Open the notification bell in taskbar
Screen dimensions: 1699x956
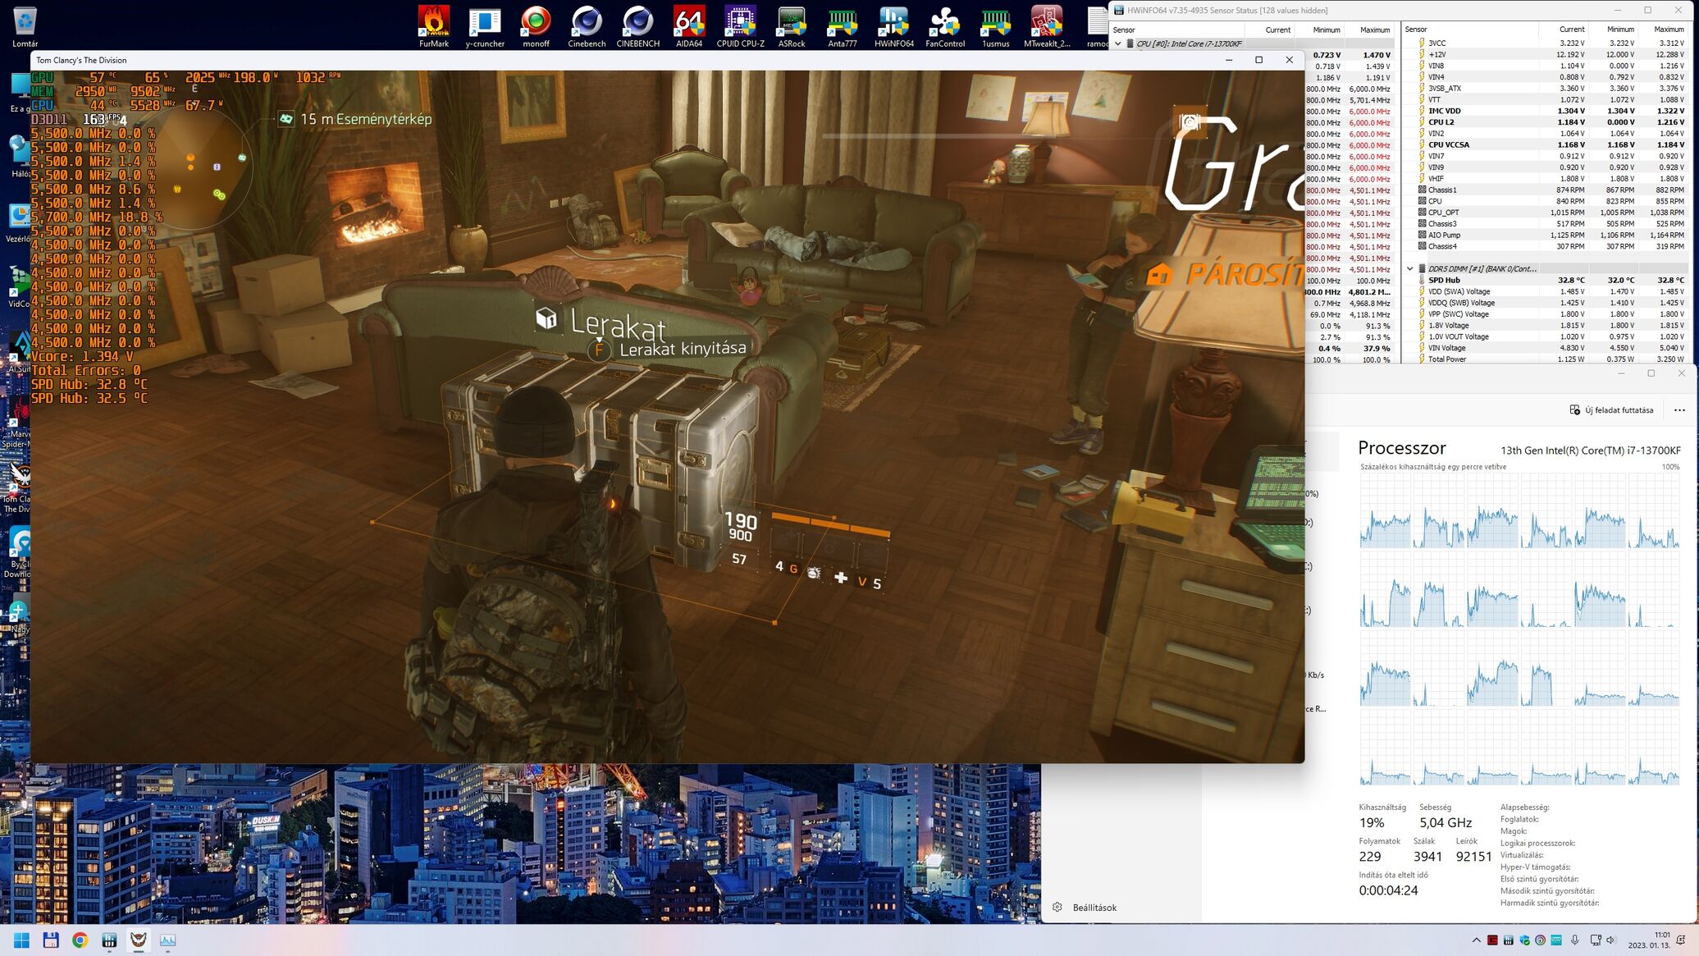click(x=1680, y=940)
